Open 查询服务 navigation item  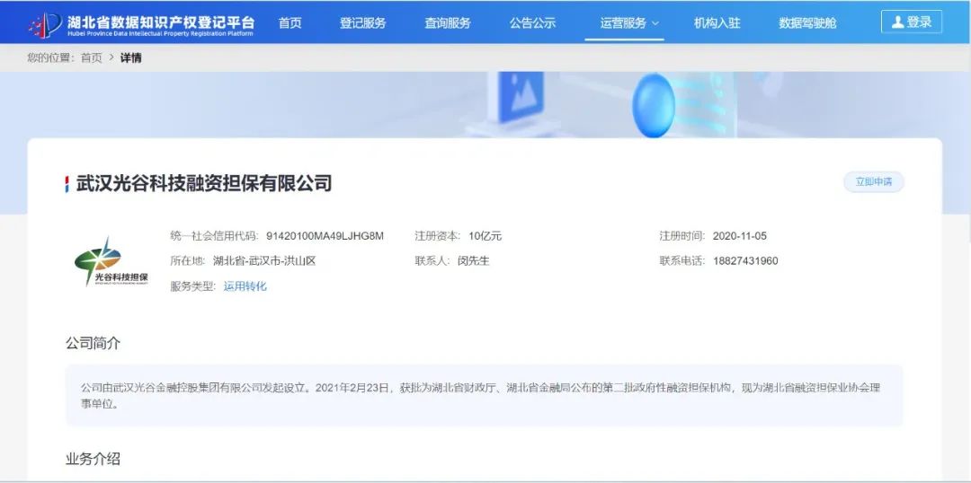tap(447, 22)
